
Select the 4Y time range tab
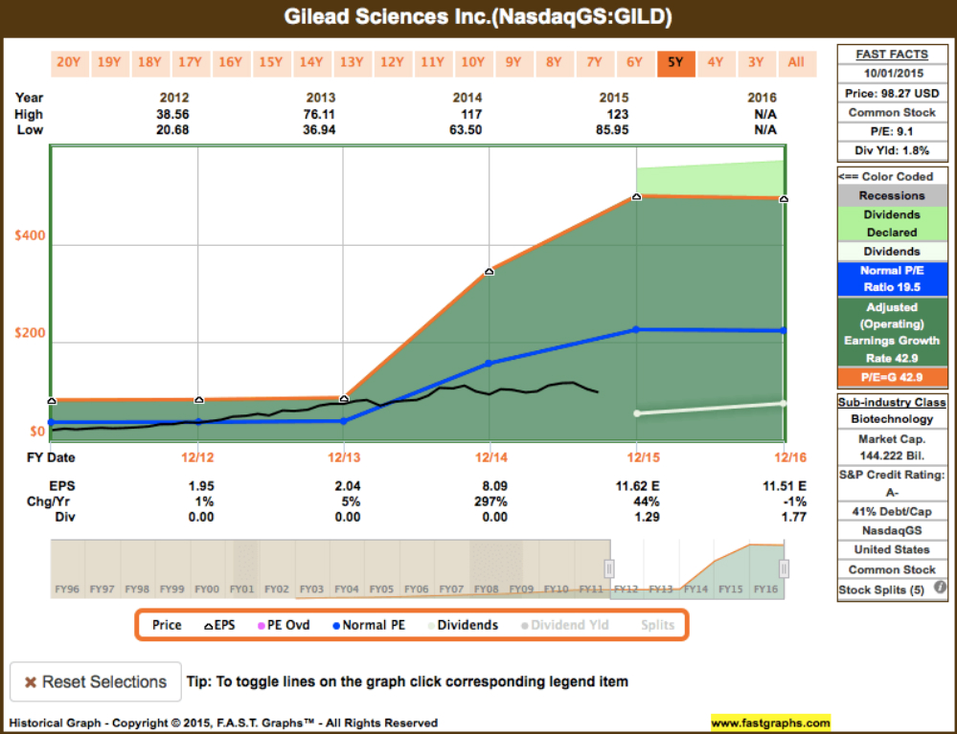(716, 63)
